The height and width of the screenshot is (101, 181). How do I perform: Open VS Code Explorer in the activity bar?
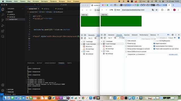coord(3,9)
